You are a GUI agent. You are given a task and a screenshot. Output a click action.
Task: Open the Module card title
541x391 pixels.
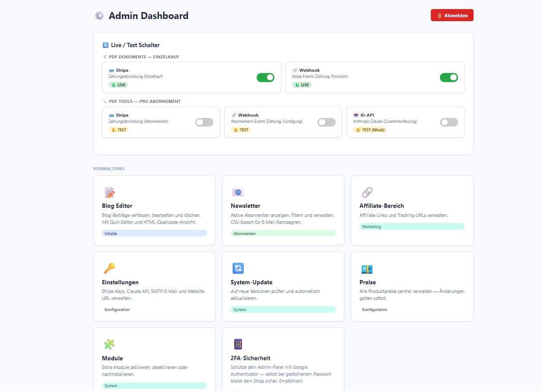click(112, 358)
